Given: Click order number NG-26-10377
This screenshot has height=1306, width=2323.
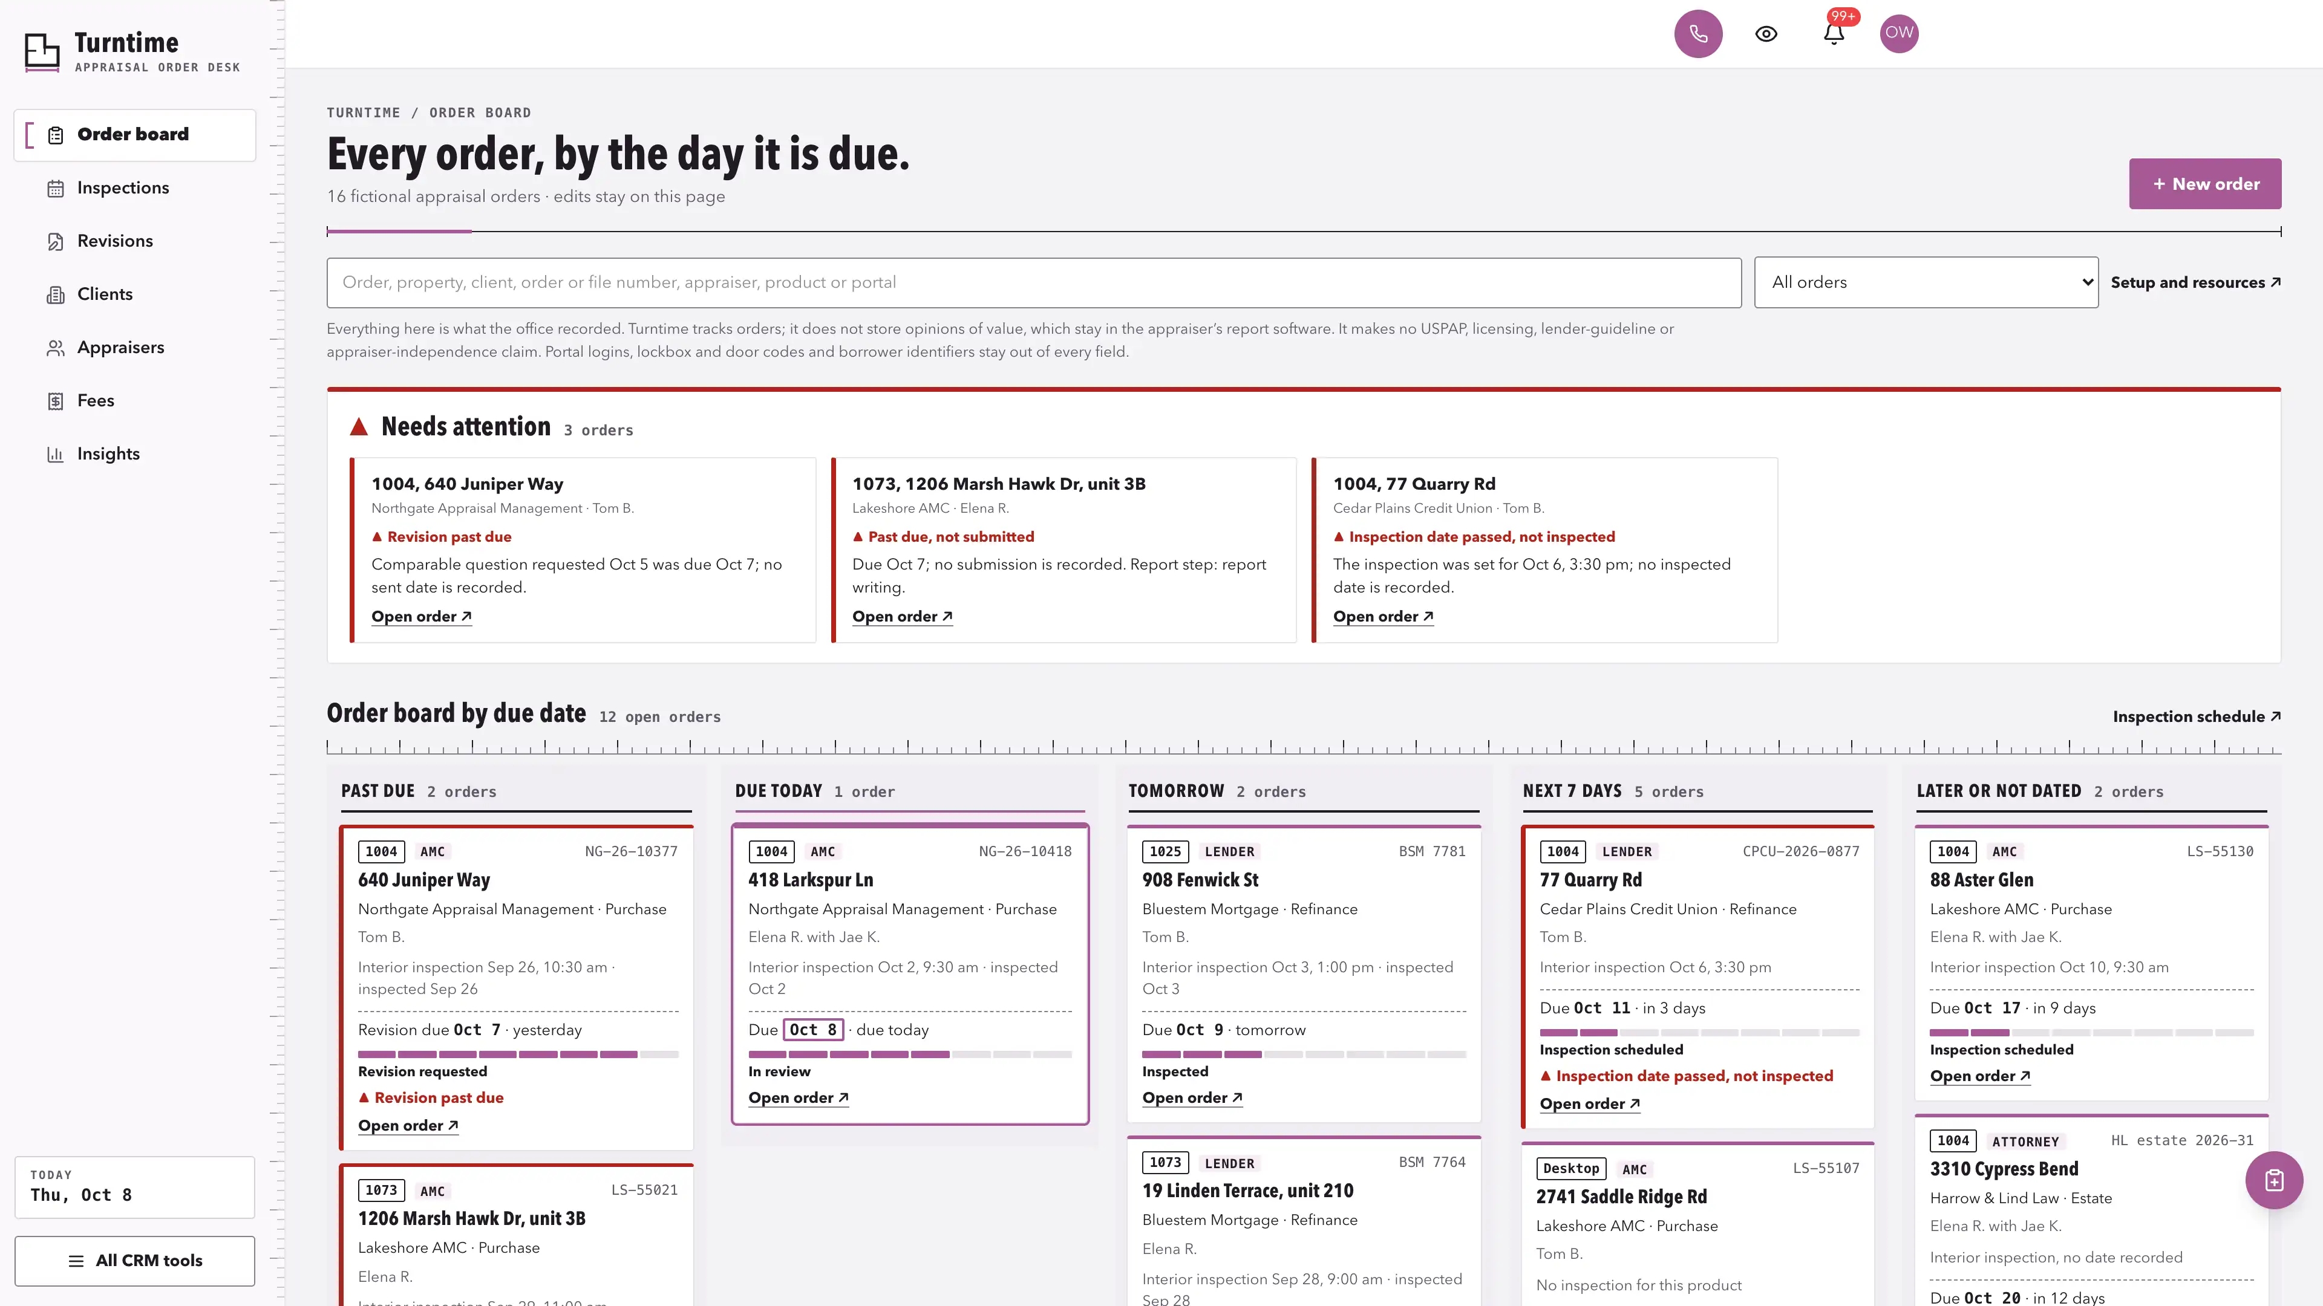Looking at the screenshot, I should point(630,852).
